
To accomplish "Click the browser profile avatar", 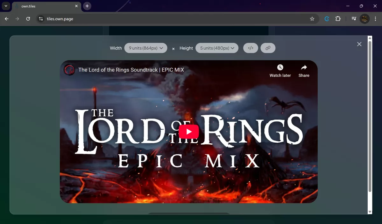I will point(364,19).
